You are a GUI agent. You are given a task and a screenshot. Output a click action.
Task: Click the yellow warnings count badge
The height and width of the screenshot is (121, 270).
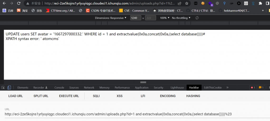tap(261, 88)
